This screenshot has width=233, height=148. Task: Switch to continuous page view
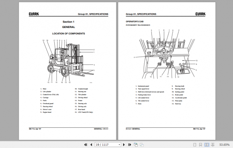coord(200,145)
